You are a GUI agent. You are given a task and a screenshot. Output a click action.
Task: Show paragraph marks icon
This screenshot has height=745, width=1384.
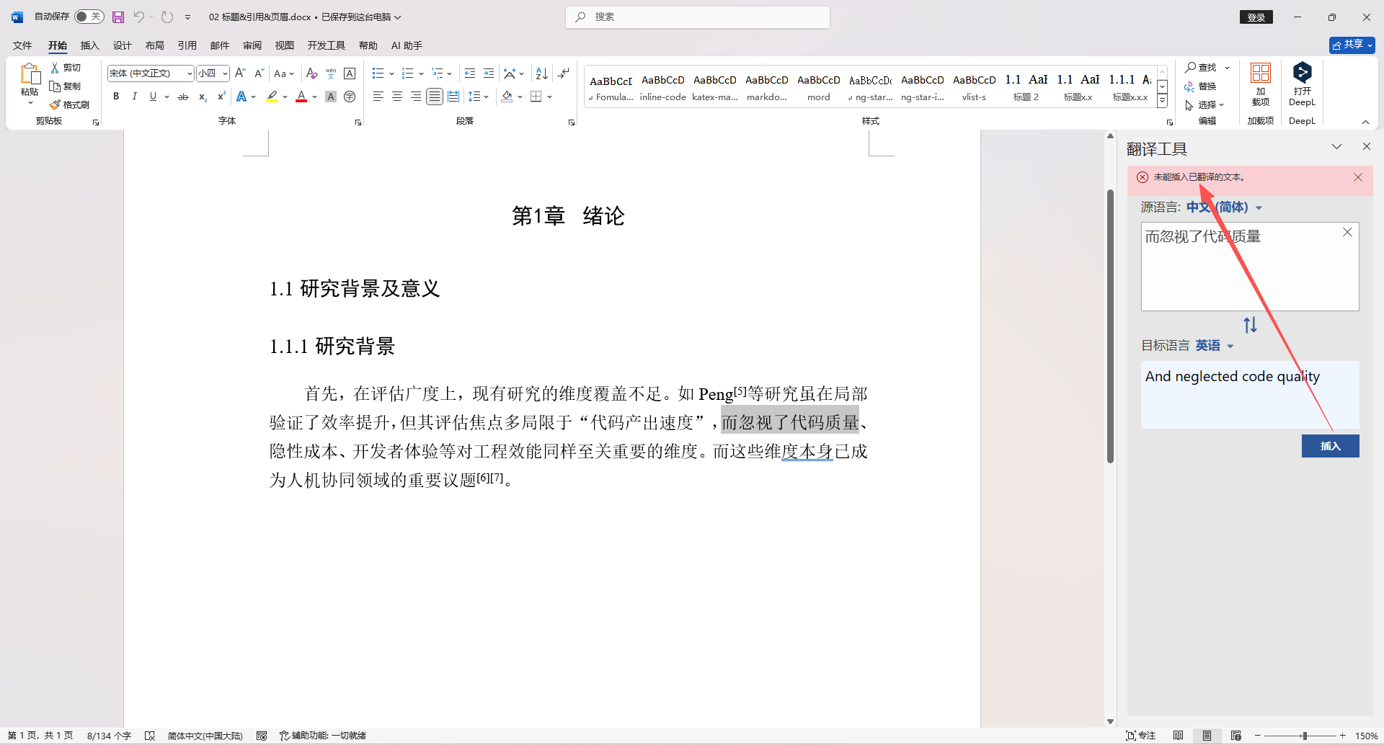coord(564,73)
